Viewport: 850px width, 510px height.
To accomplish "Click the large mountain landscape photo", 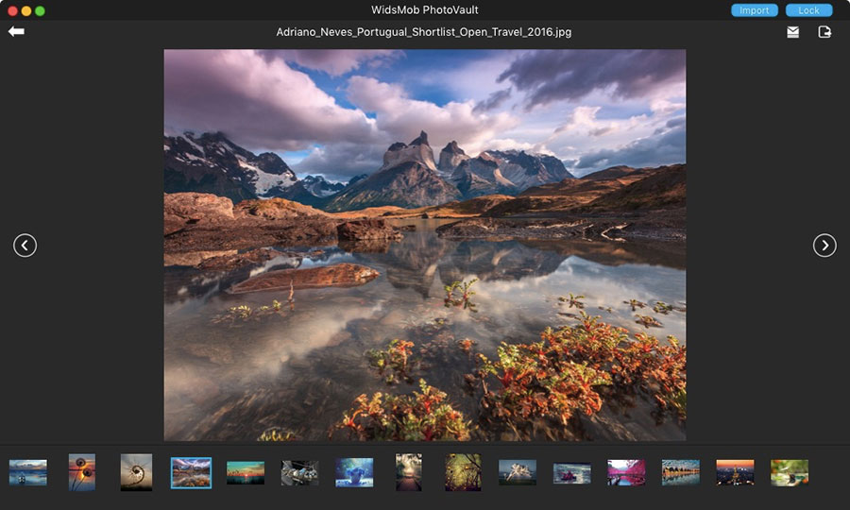I will (425, 245).
